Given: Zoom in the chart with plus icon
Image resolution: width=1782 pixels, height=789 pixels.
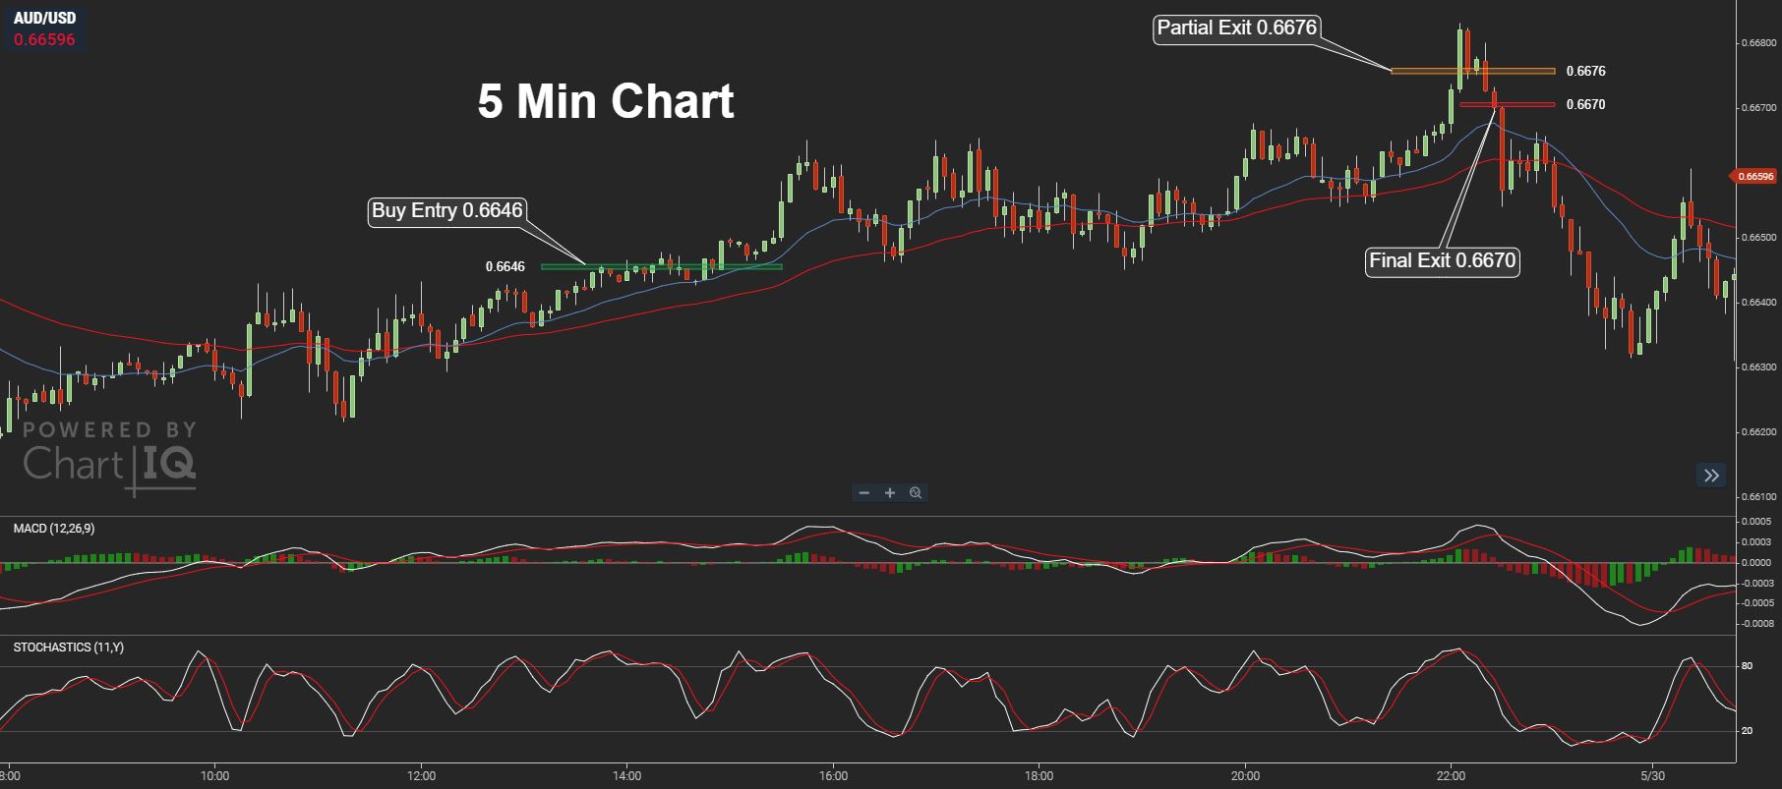Looking at the screenshot, I should click(x=890, y=492).
